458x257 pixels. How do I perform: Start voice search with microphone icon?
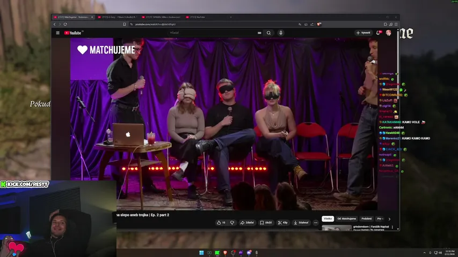click(281, 33)
